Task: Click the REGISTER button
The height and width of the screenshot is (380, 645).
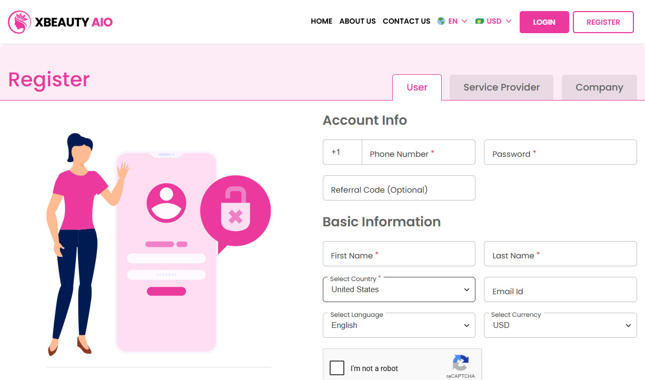Action: coord(603,22)
